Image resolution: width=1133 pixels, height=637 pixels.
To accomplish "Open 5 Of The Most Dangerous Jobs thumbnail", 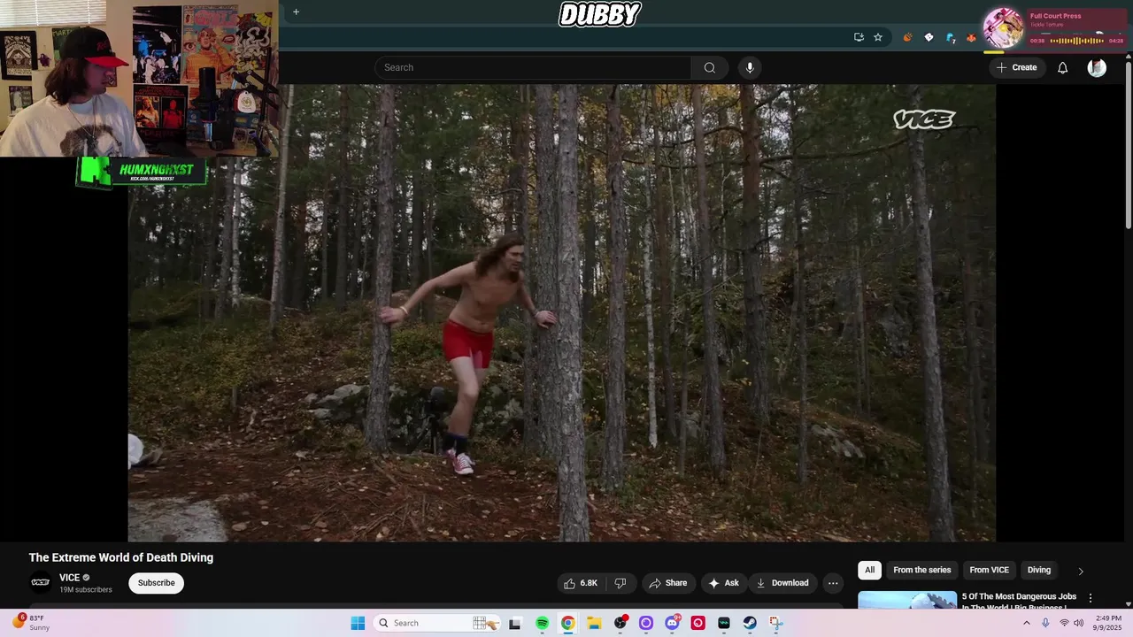I will pyautogui.click(x=907, y=600).
